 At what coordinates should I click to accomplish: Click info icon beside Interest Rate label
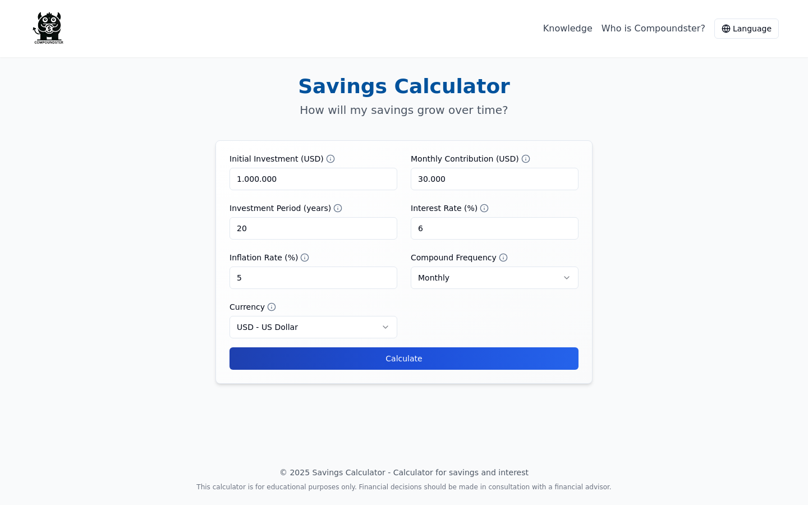click(x=484, y=208)
